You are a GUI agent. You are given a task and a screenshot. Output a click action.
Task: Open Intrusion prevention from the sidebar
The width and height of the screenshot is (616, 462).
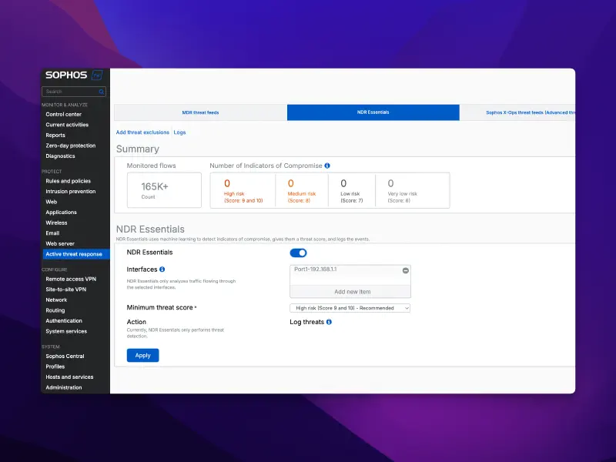coord(70,191)
